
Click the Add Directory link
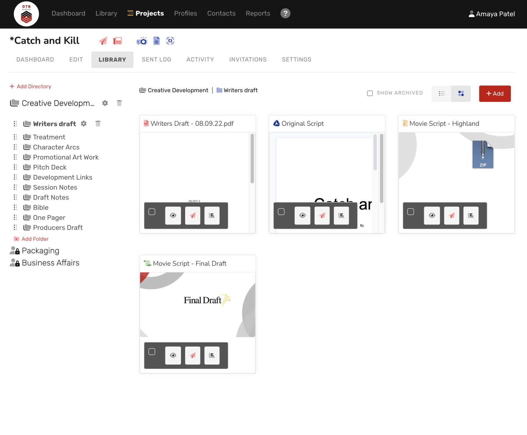[30, 86]
